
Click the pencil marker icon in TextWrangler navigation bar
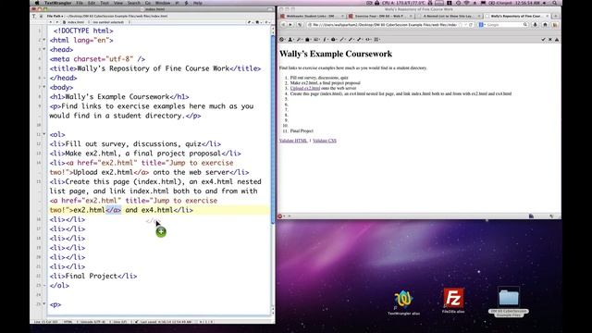(x=249, y=22)
